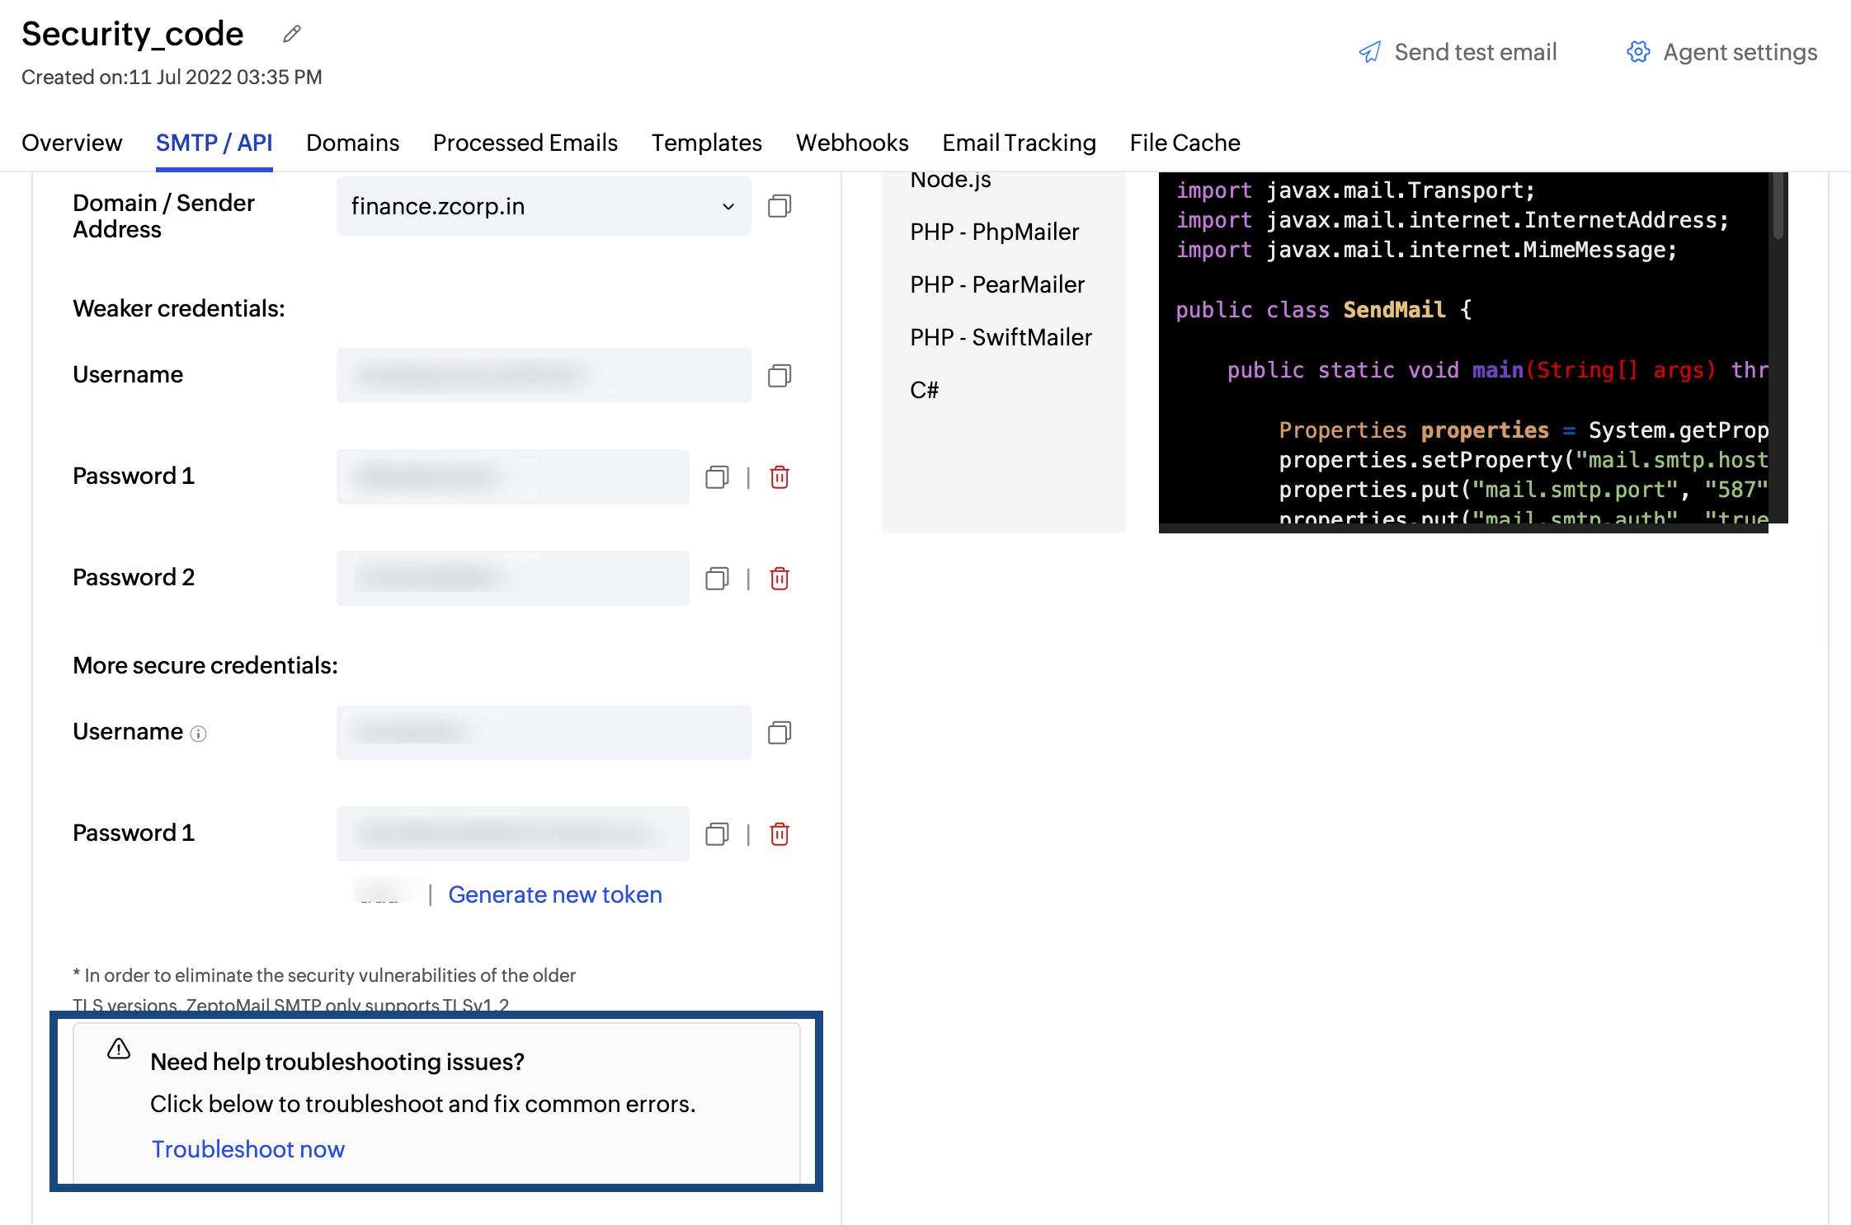Copy the weaker credentials Username
Screen dimensions: 1851x1225
(779, 376)
